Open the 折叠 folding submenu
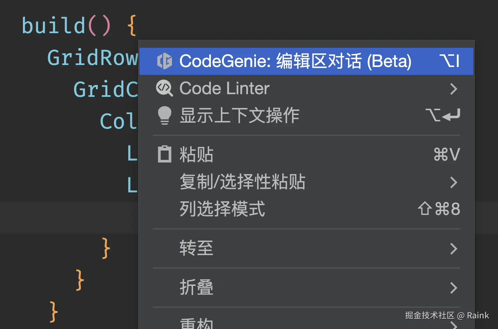Viewport: 498px width, 329px height. tap(196, 287)
